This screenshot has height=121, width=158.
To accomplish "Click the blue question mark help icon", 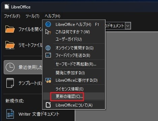I will [48, 24].
